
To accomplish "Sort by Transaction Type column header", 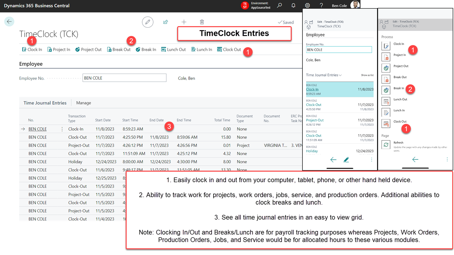I will (77, 118).
